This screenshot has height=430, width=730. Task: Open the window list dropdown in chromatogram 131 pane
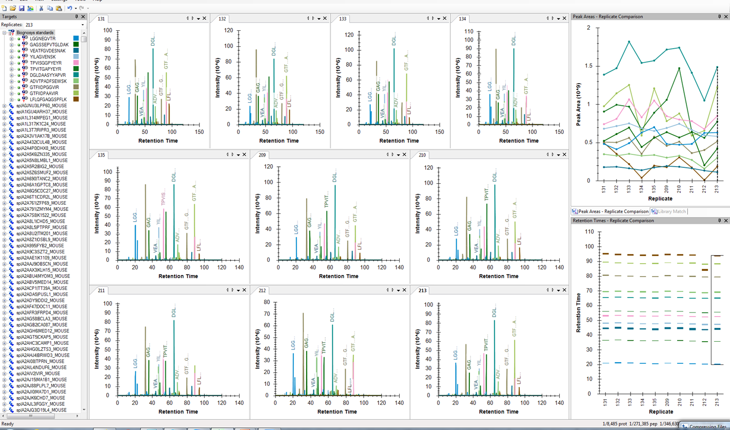tap(199, 19)
